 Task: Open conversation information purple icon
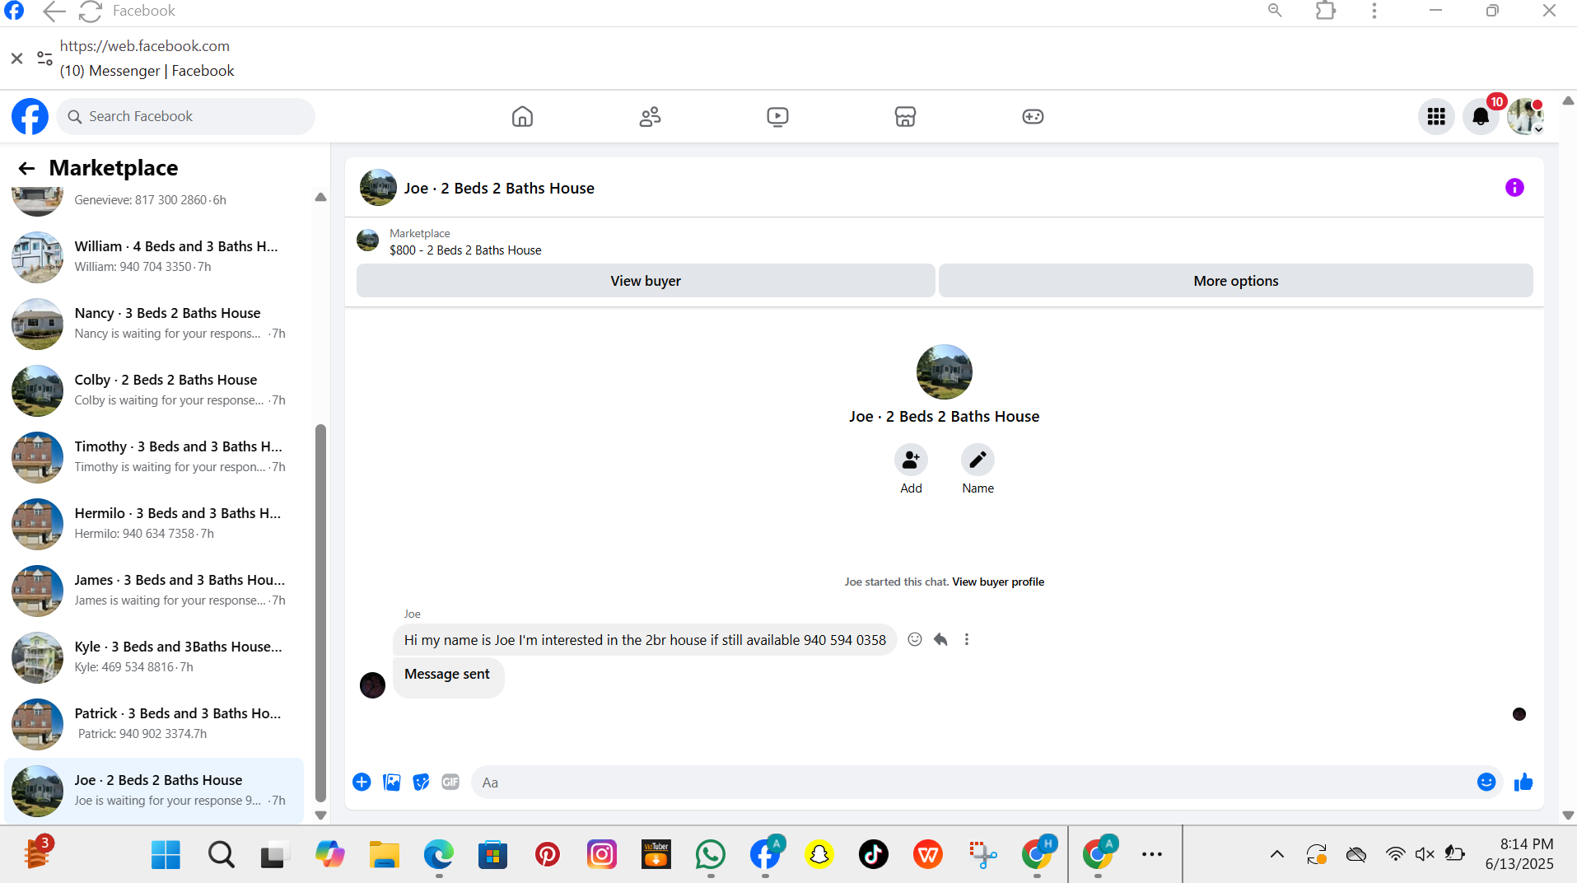click(x=1514, y=188)
